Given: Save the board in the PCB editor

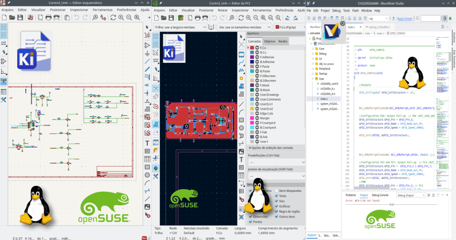Looking at the screenshot, I should pos(171,18).
